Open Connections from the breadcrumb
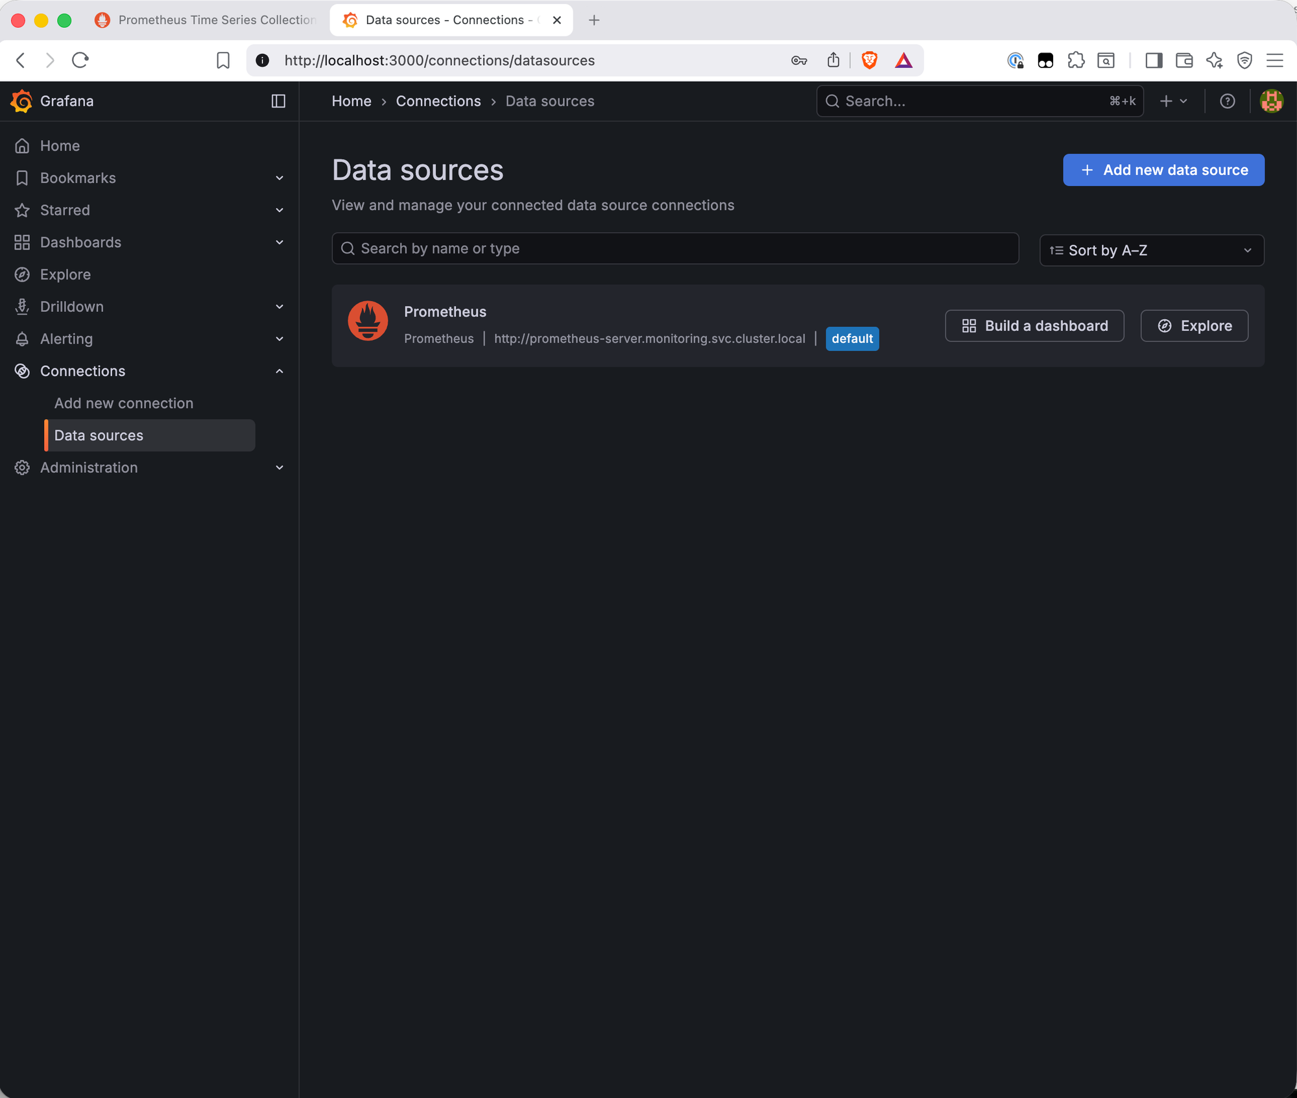The width and height of the screenshot is (1297, 1098). [x=438, y=101]
